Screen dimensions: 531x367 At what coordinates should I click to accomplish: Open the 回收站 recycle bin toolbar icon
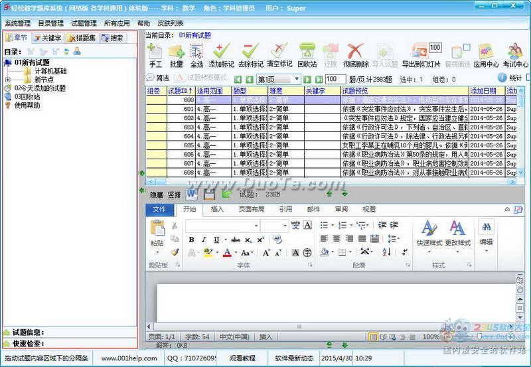coord(307,52)
